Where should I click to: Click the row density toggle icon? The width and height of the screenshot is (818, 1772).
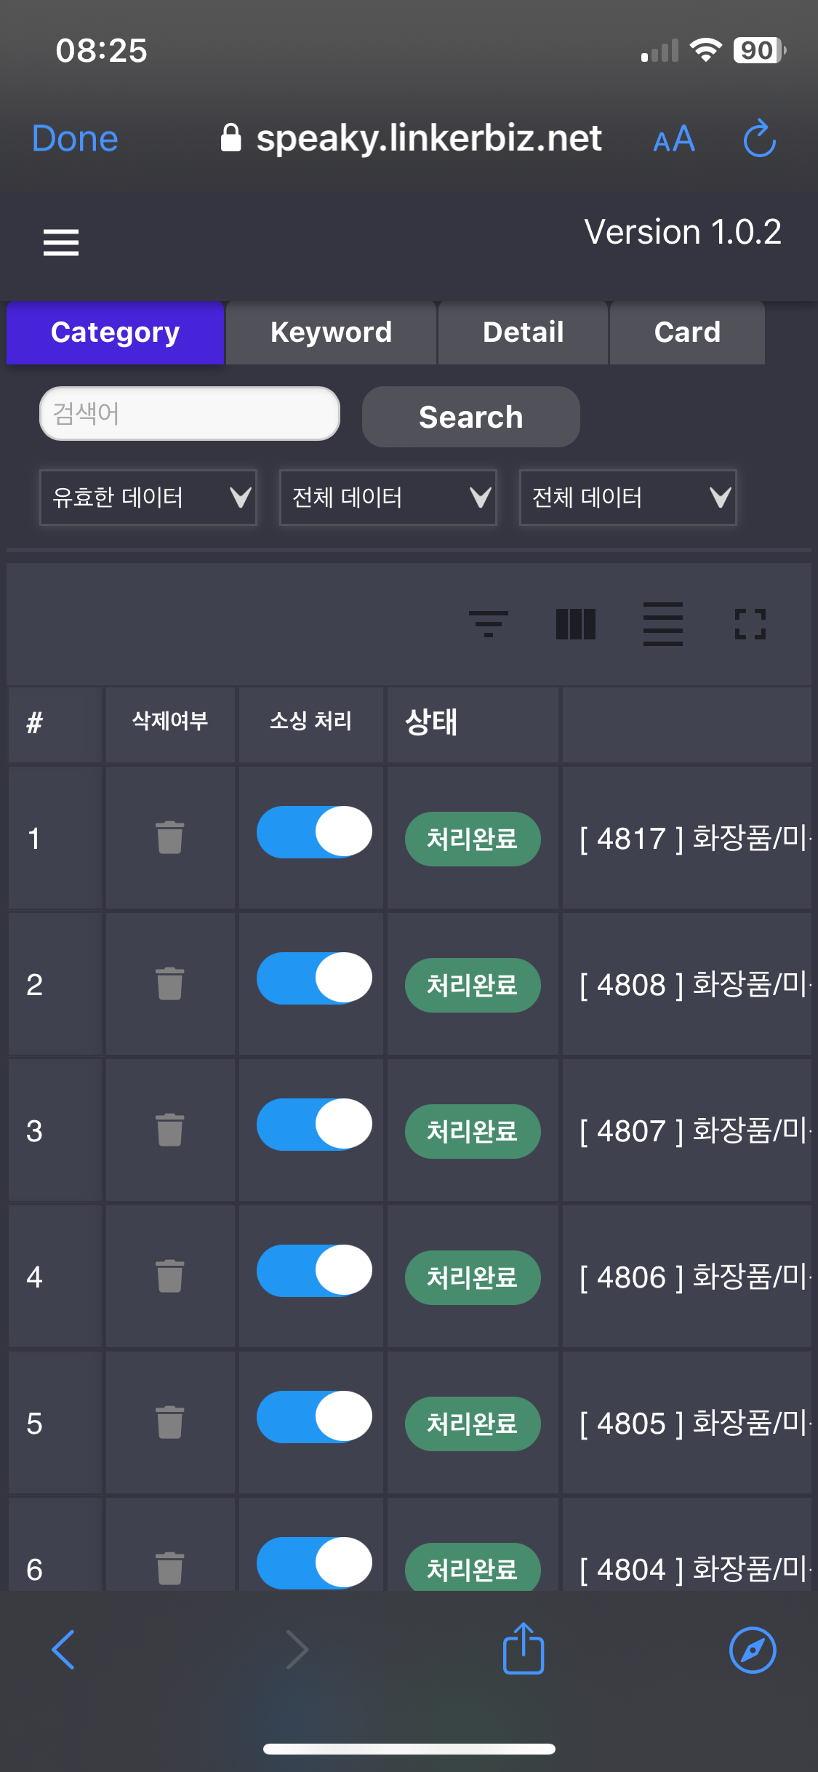[662, 624]
